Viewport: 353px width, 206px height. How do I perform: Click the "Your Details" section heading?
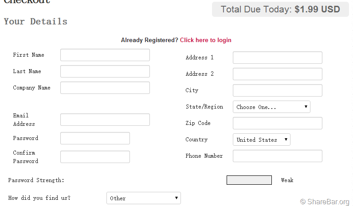pyautogui.click(x=35, y=21)
